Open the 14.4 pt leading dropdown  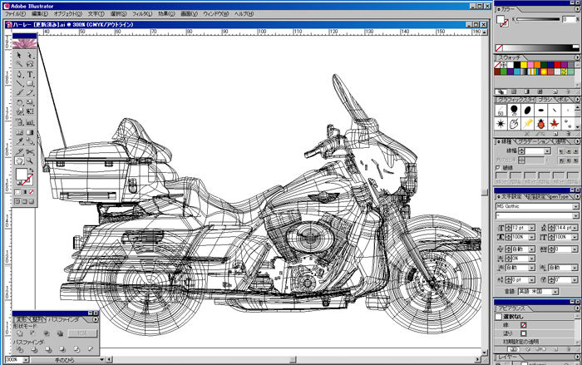point(575,228)
